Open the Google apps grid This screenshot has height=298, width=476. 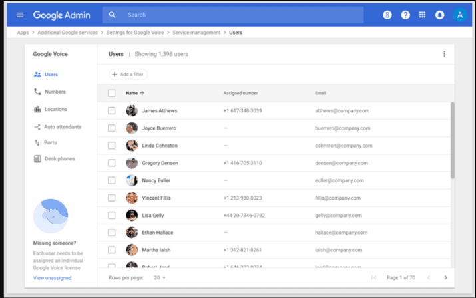pos(422,15)
